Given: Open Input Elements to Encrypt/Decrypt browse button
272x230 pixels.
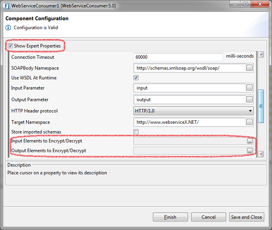Looking at the screenshot, I should (x=249, y=141).
